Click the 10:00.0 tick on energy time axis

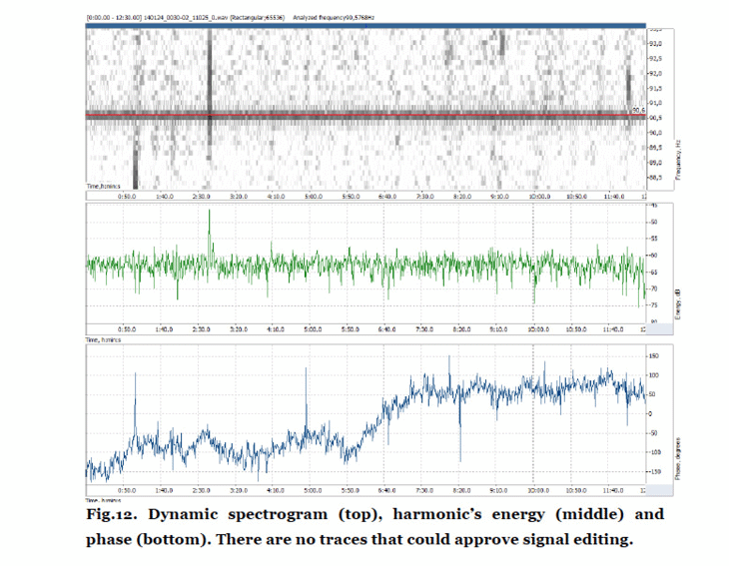pos(539,327)
